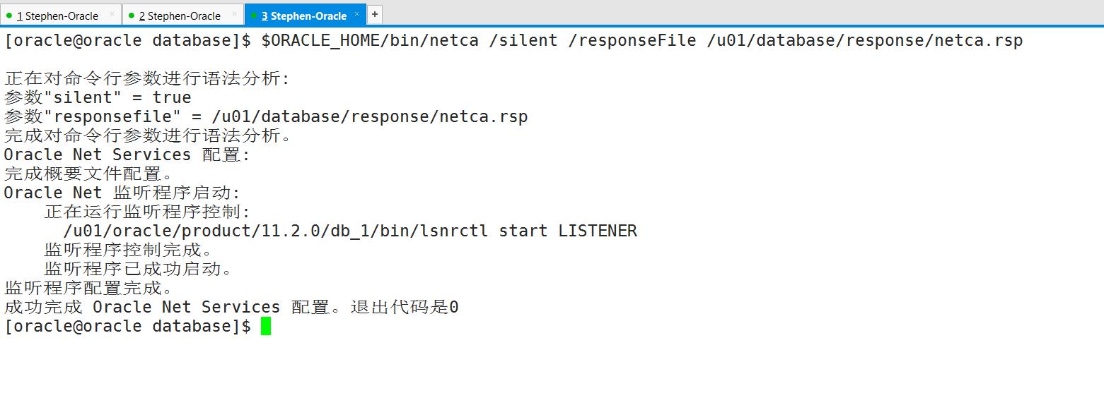The height and width of the screenshot is (417, 1104).
Task: Select the exit code 0 message line
Action: coord(230,306)
